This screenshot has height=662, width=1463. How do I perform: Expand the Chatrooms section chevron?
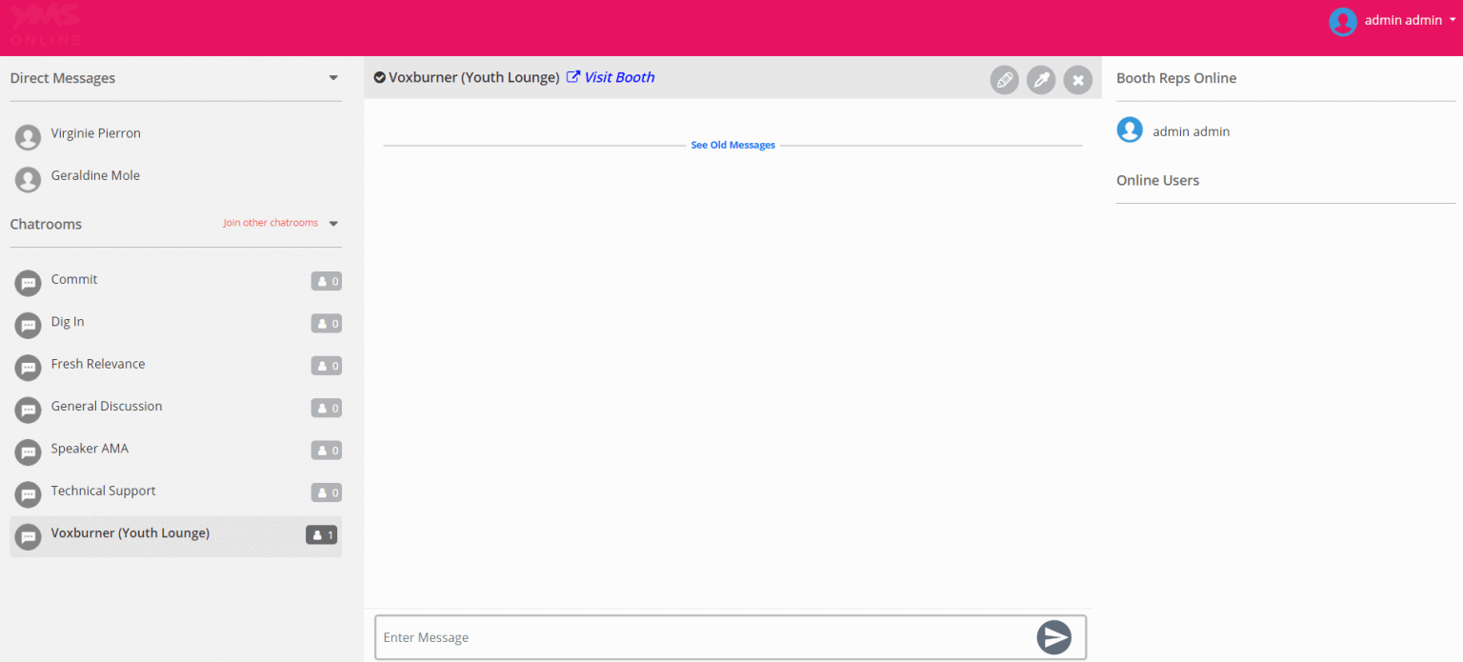tap(333, 223)
